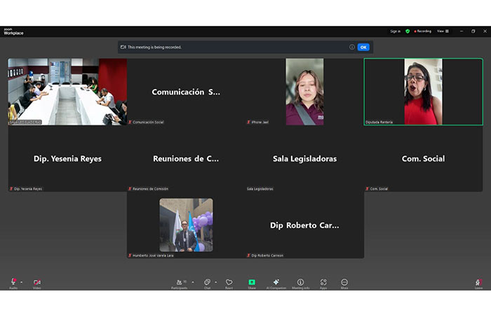The image size is (491, 315).
Task: Expand the arrow beside Participants
Action: tap(193, 281)
